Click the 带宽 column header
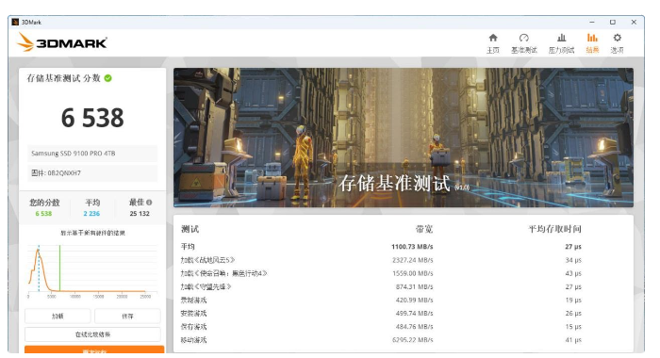 [x=424, y=229]
